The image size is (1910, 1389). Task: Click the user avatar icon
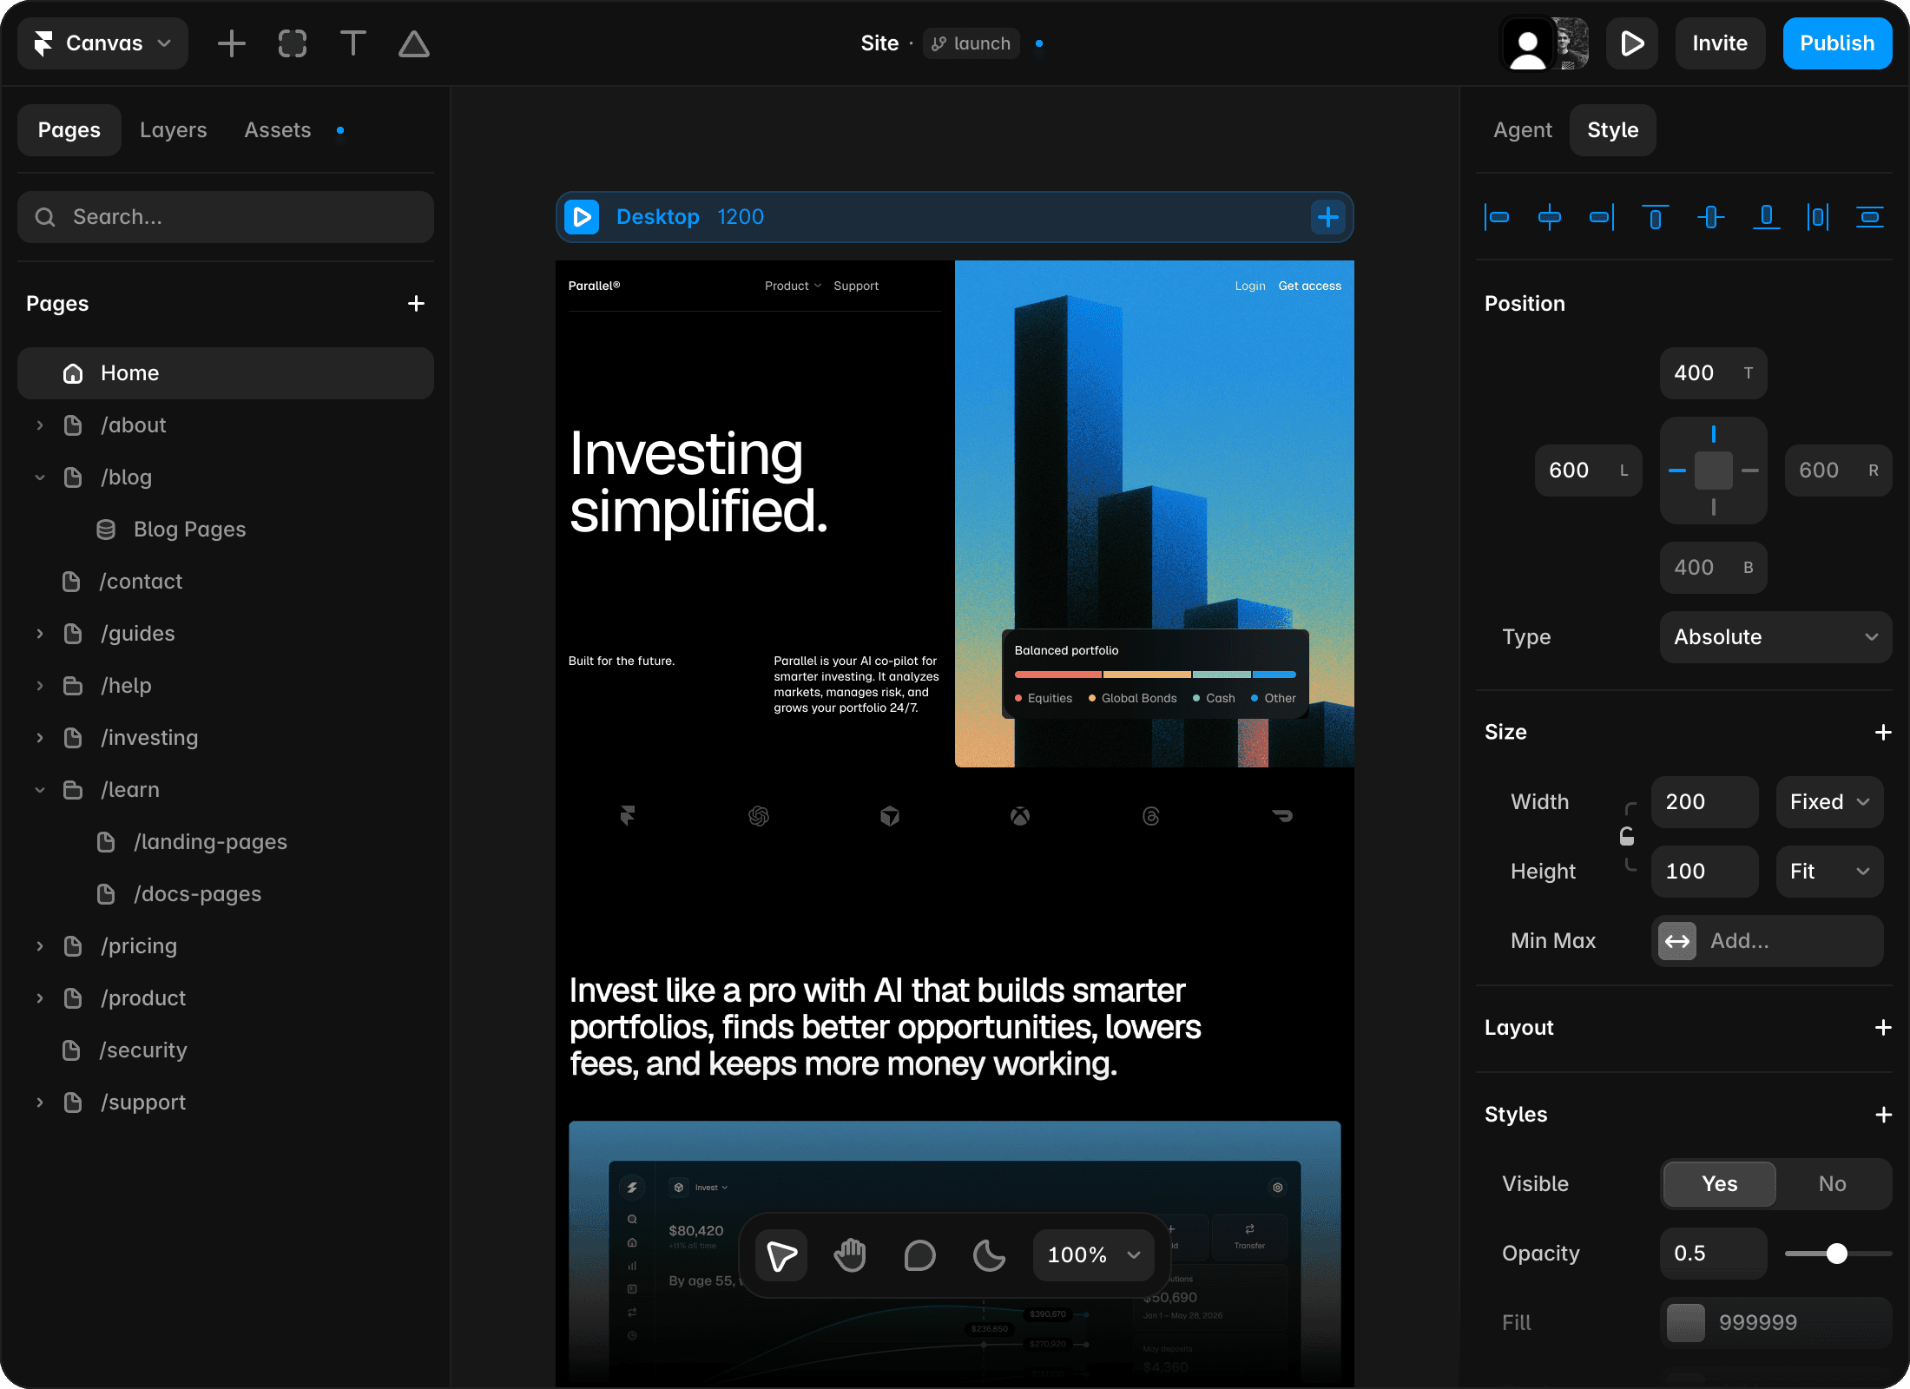[x=1528, y=43]
